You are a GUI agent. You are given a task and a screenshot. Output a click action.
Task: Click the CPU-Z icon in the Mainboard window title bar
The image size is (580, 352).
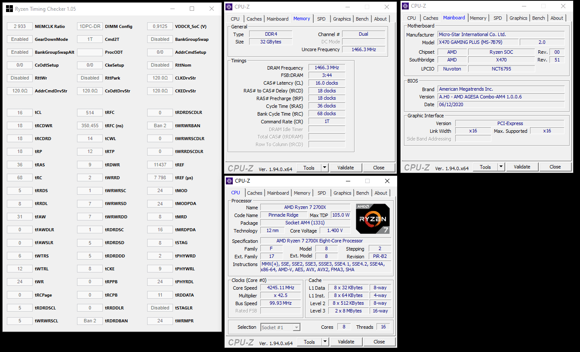click(406, 6)
